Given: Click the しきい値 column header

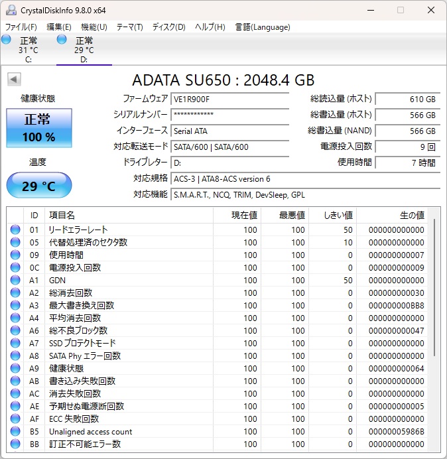Looking at the screenshot, I should 332,216.
